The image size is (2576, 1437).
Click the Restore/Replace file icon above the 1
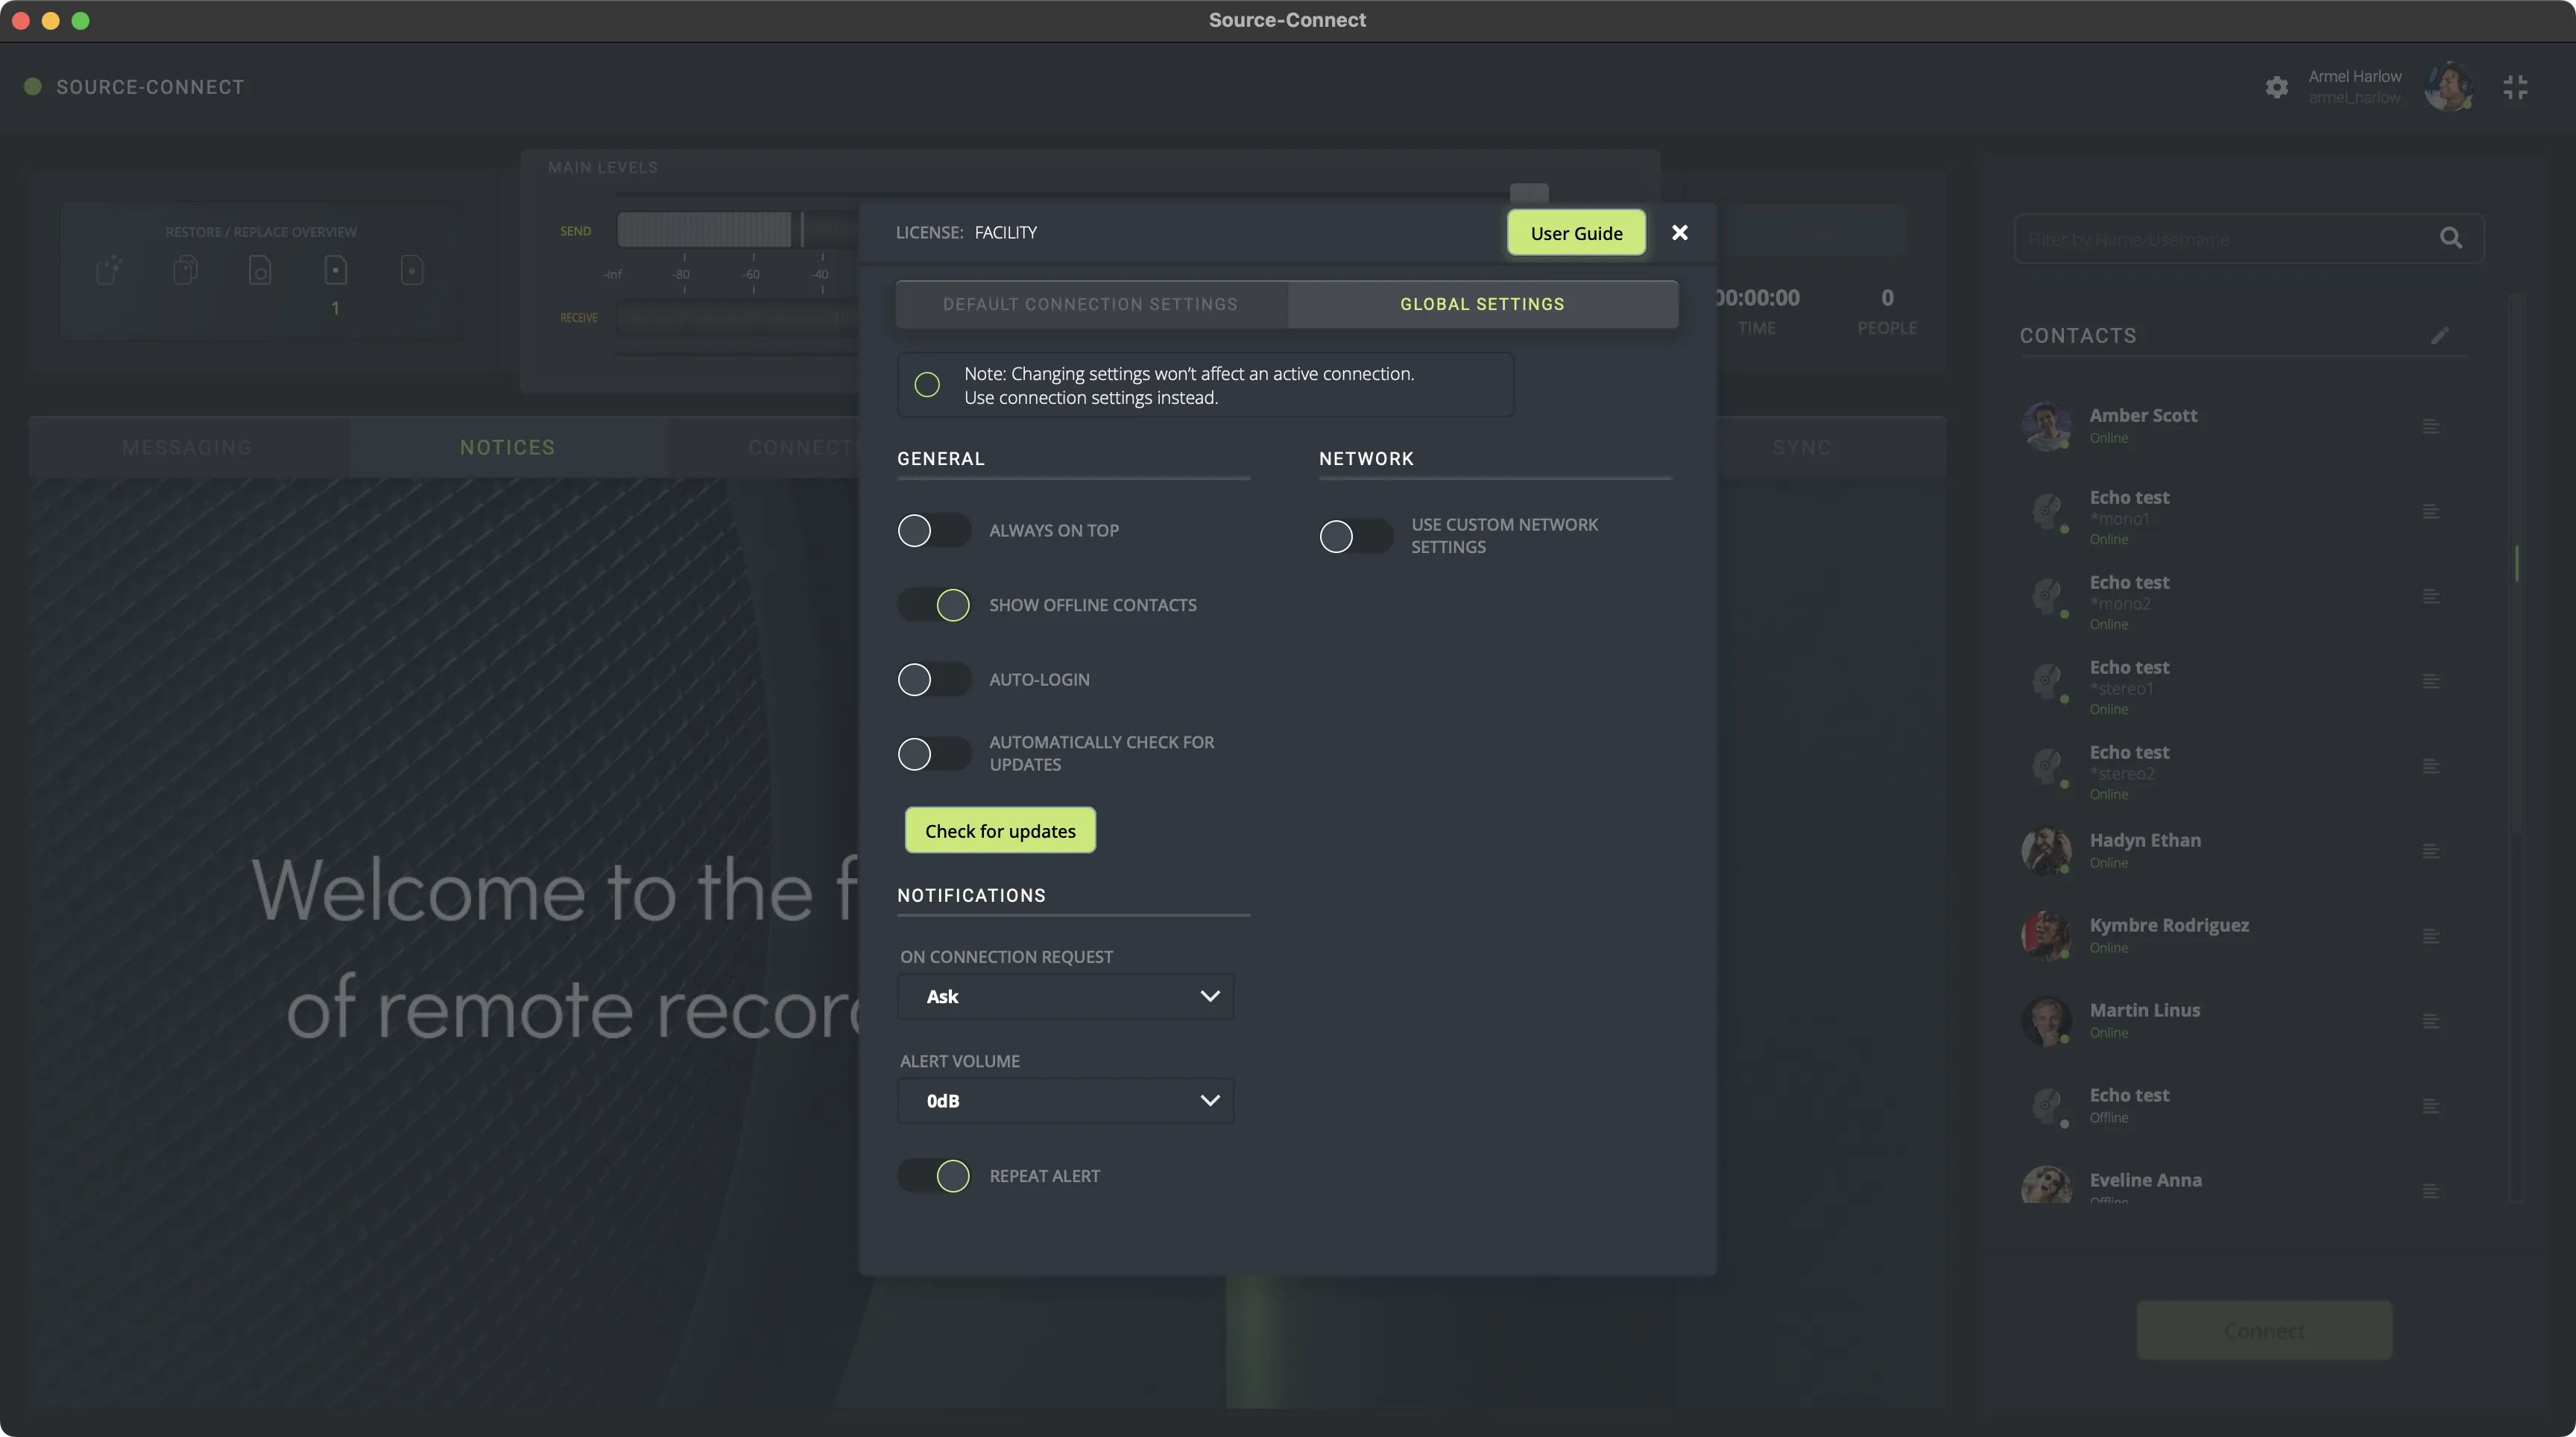(x=336, y=270)
